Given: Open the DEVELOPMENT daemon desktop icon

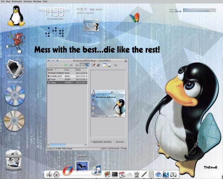Looking at the screenshot, I should click(16, 43).
